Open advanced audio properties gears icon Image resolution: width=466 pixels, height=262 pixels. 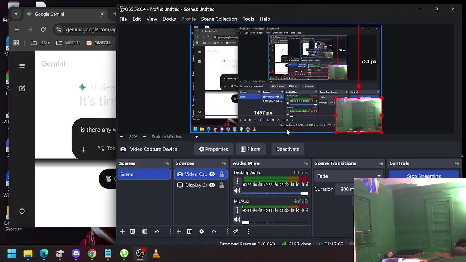(236, 231)
